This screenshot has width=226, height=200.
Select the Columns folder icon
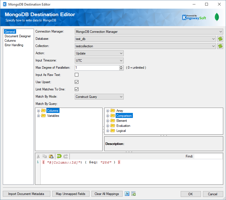pyautogui.click(x=44, y=111)
